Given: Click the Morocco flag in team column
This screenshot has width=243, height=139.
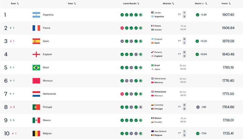Looking at the screenshot, I should point(36,81).
